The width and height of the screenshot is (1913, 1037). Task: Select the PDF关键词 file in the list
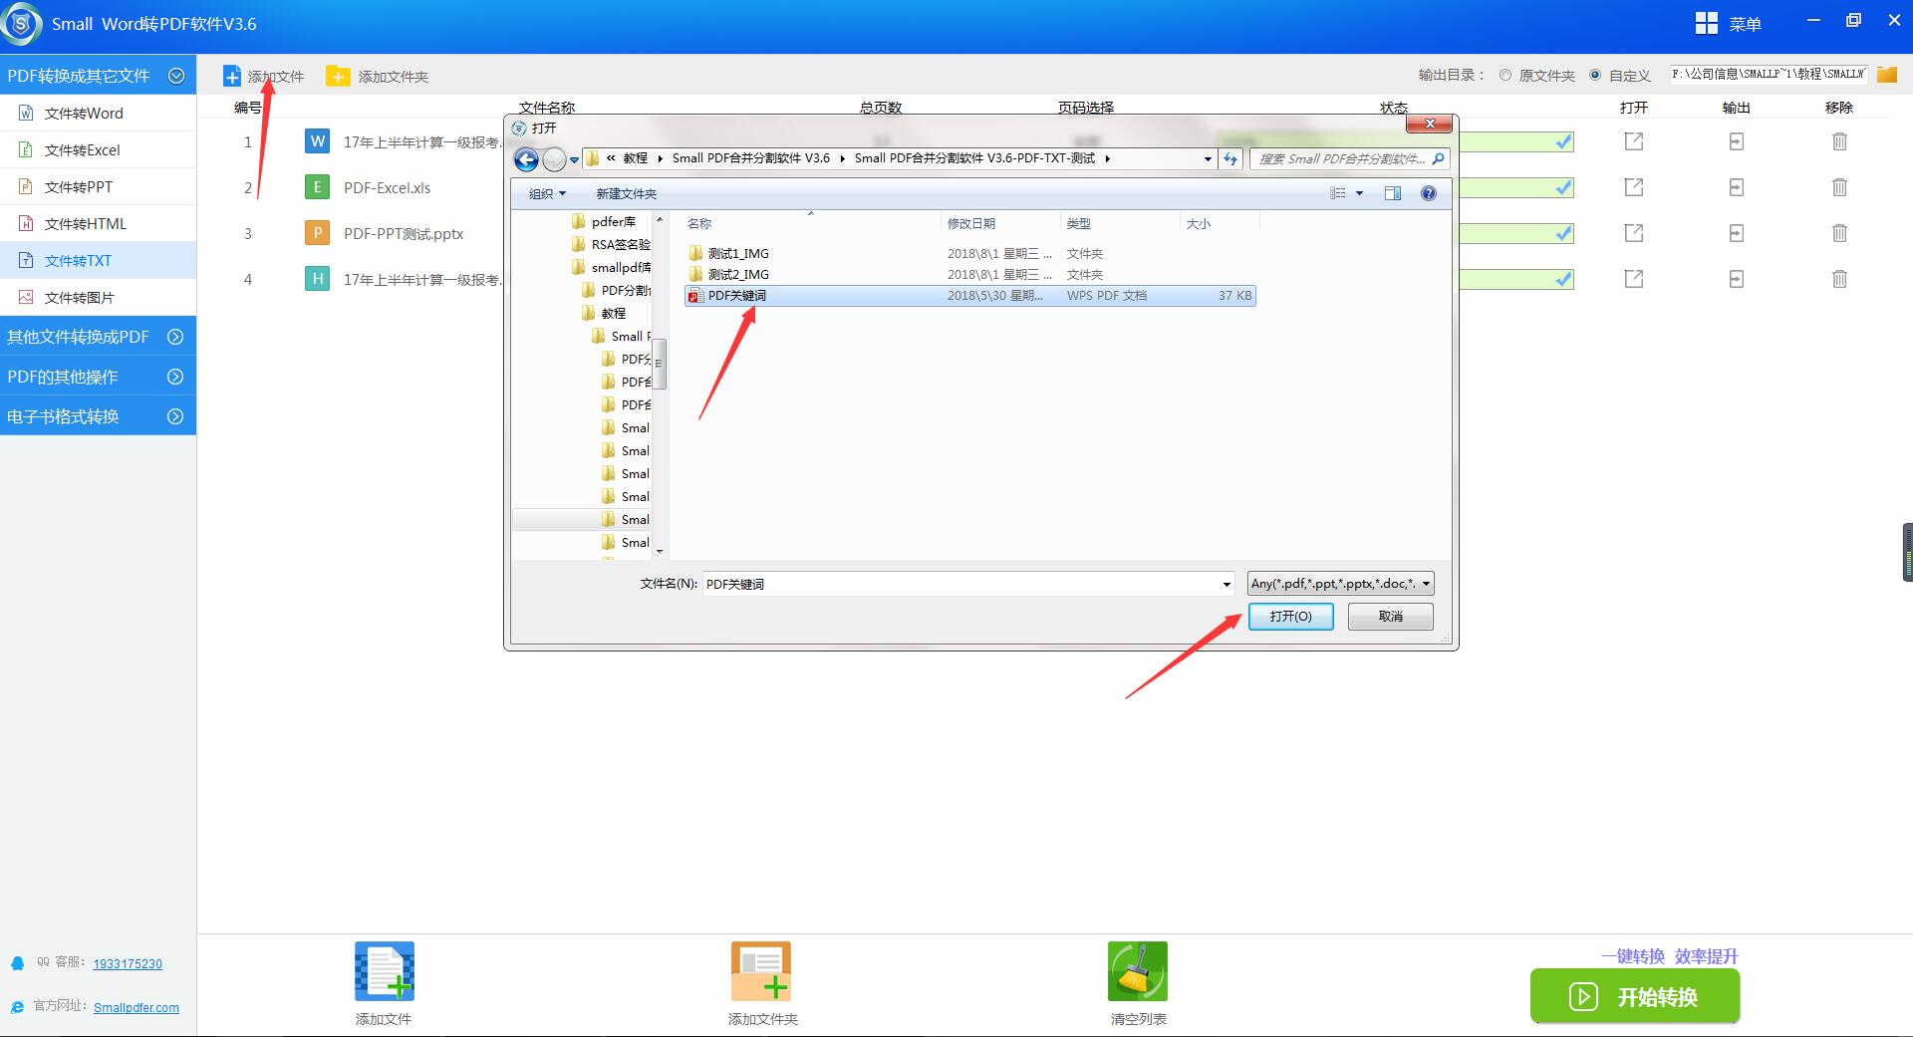969,296
